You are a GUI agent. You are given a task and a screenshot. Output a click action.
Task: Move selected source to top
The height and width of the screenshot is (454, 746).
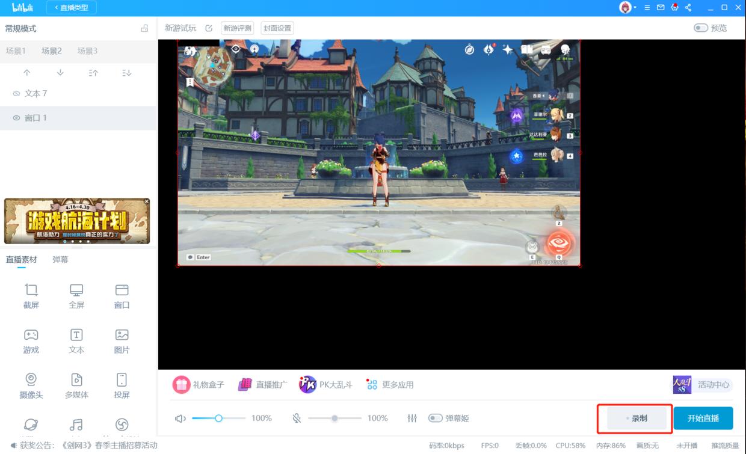[93, 73]
